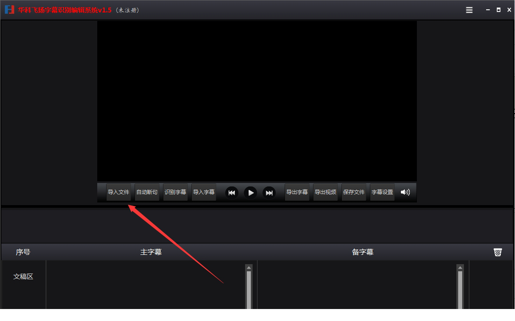Open the hamburger menu at top right
The image size is (515, 321).
[x=469, y=9]
